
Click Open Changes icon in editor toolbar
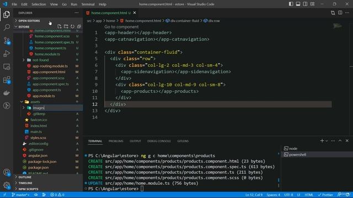[333, 13]
